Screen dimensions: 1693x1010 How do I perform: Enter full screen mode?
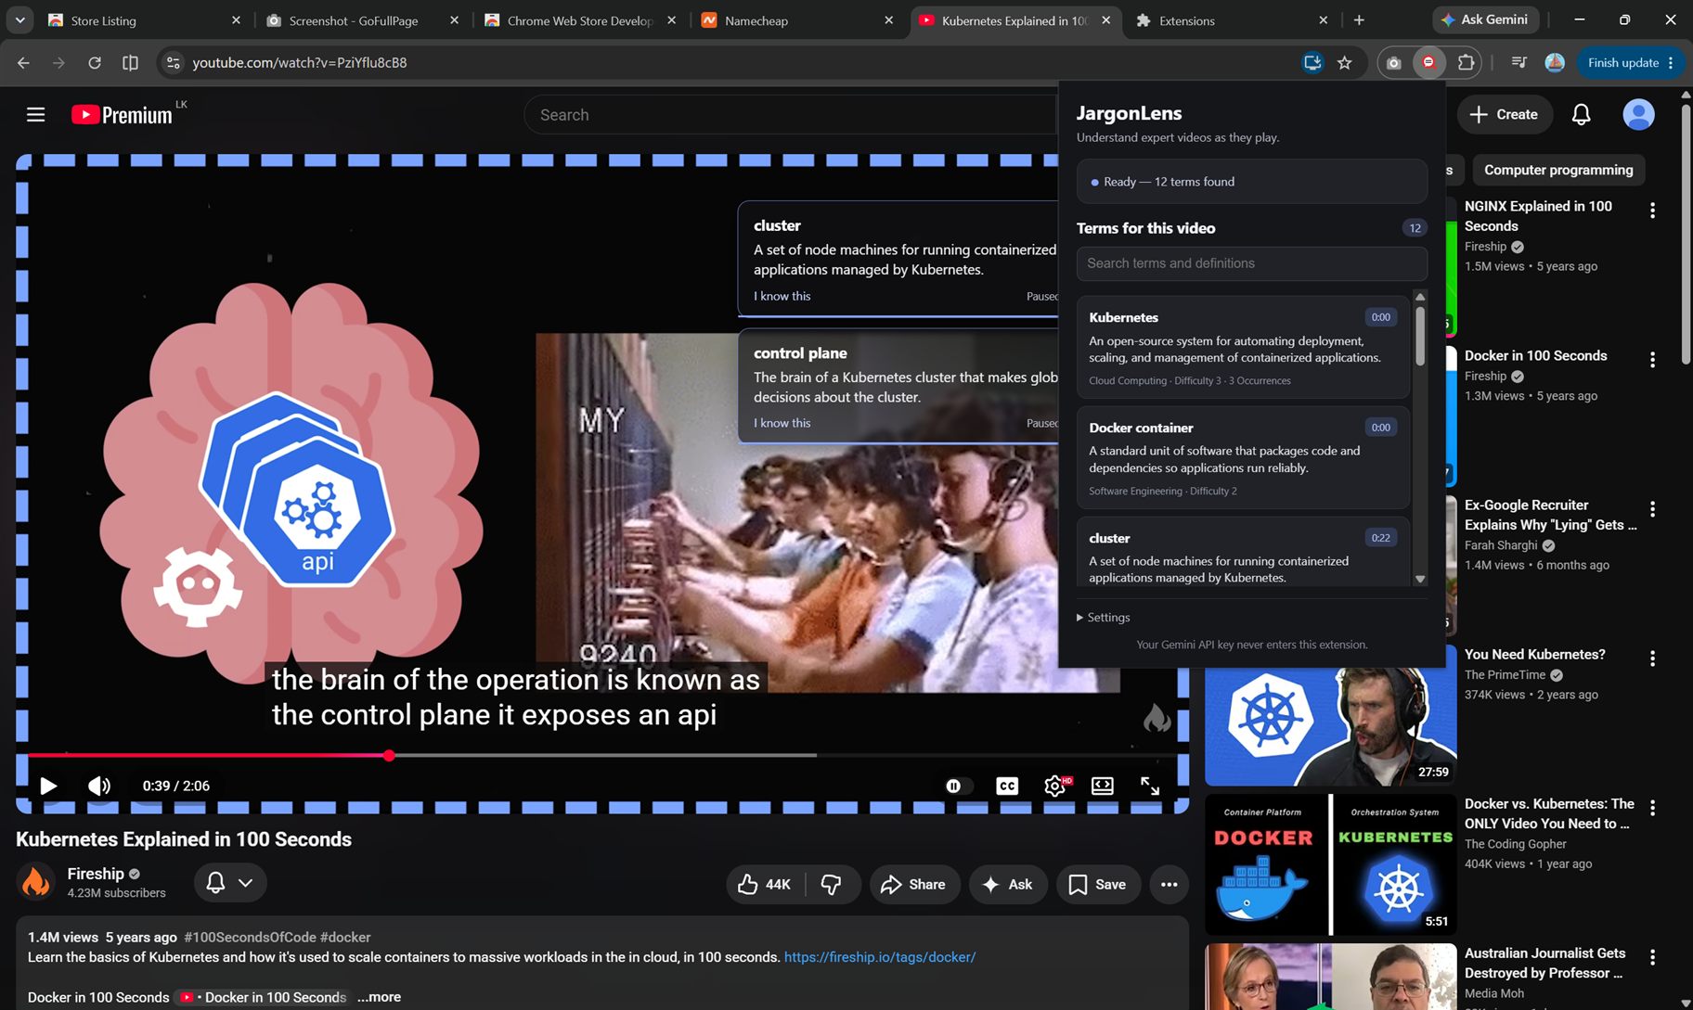[1150, 786]
